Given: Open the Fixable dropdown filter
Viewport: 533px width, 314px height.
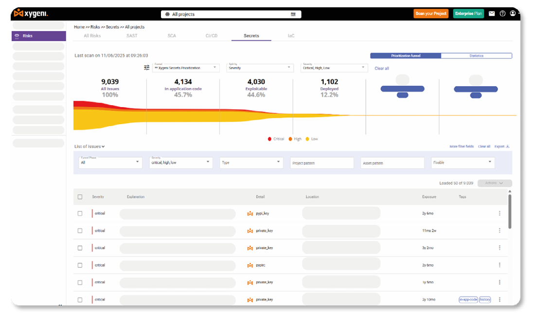Looking at the screenshot, I should [462, 163].
